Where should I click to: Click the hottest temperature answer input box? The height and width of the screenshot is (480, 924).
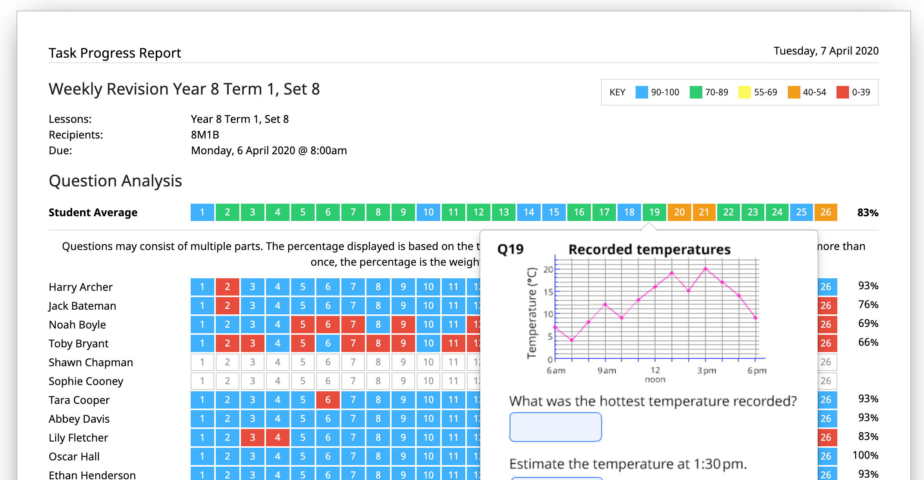click(555, 427)
